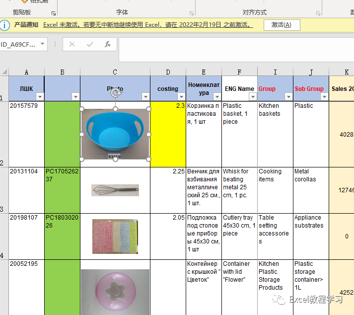Select column J header

click(311, 72)
